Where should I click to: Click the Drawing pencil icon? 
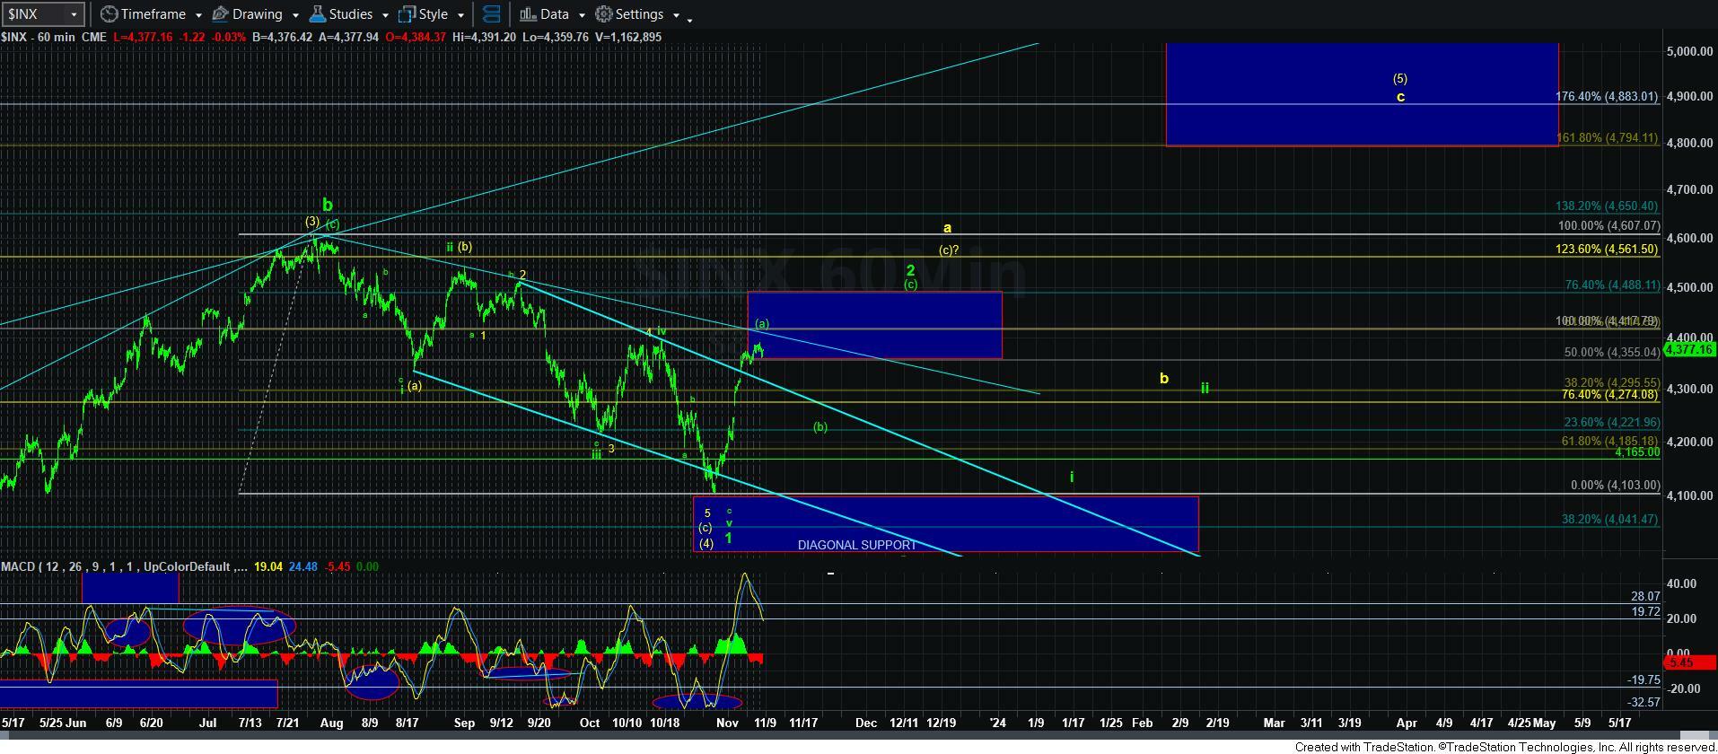220,14
